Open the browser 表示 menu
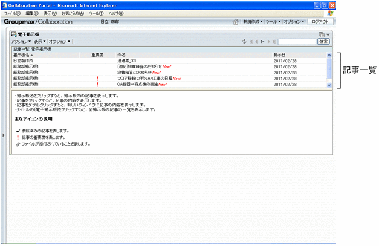 coord(50,13)
